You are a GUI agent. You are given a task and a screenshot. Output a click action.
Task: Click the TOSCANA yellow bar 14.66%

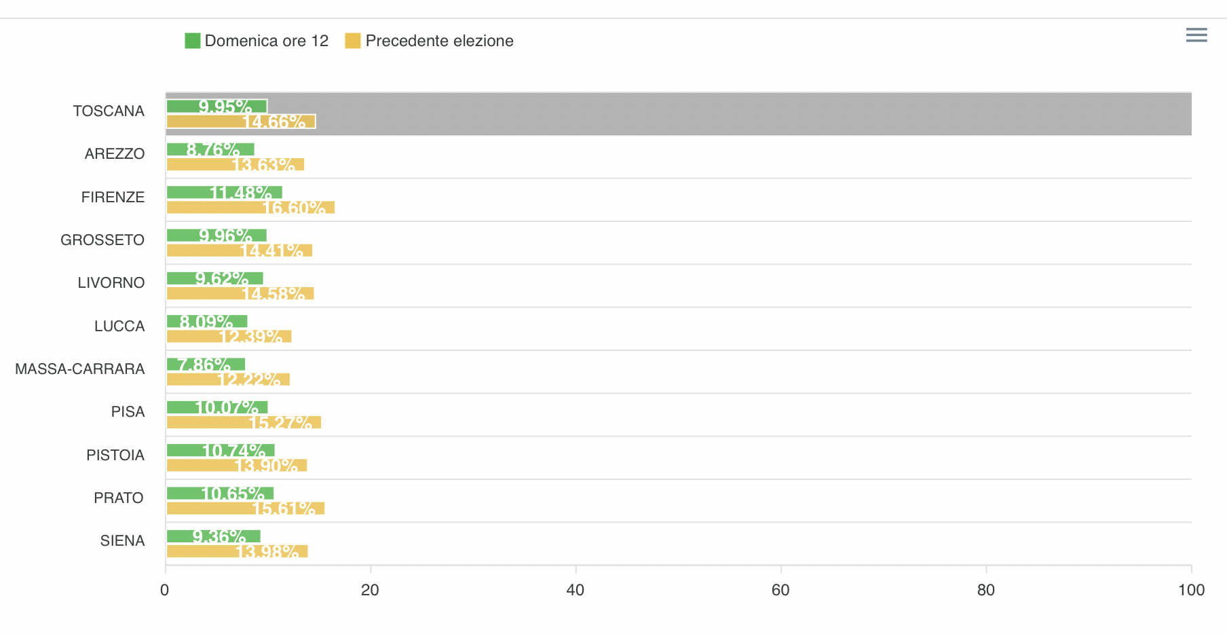241,122
